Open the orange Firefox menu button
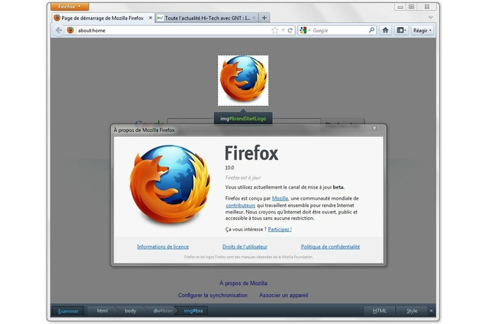 [x=70, y=7]
